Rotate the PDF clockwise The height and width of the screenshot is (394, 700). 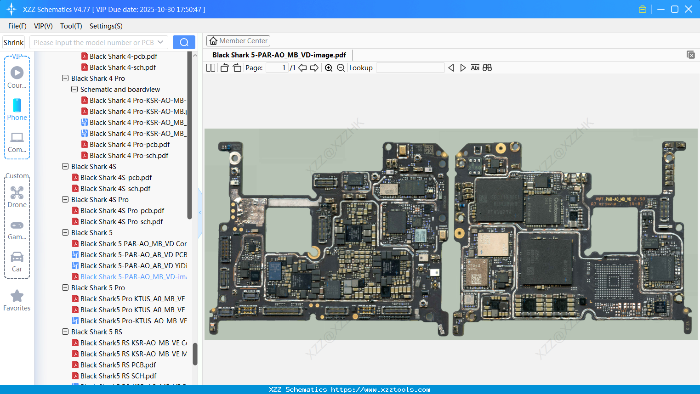(237, 68)
